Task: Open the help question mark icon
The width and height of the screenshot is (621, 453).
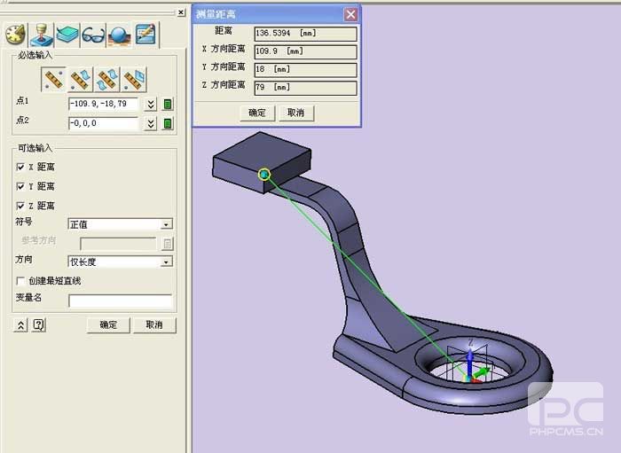Action: 38,325
